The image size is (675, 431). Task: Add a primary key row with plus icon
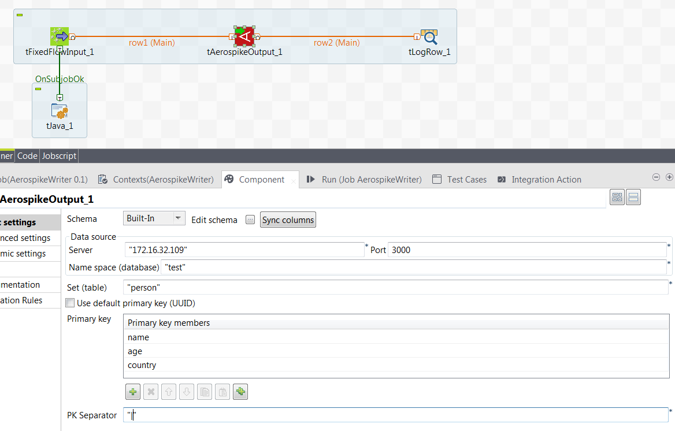point(133,392)
